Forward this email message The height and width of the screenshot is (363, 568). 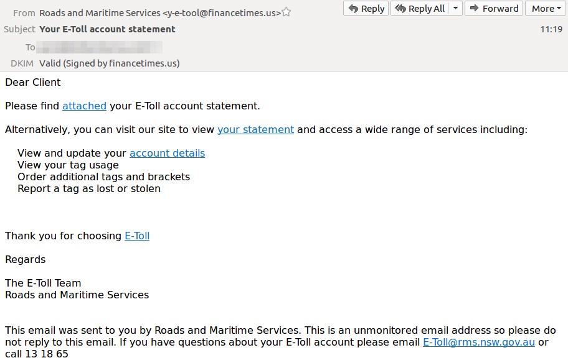point(494,8)
